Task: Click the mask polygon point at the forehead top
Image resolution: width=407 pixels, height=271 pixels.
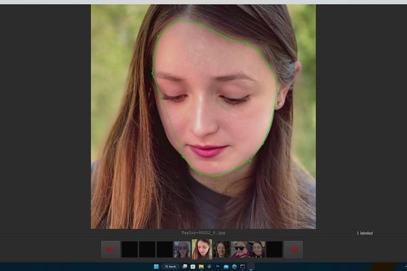Action: pyautogui.click(x=183, y=21)
